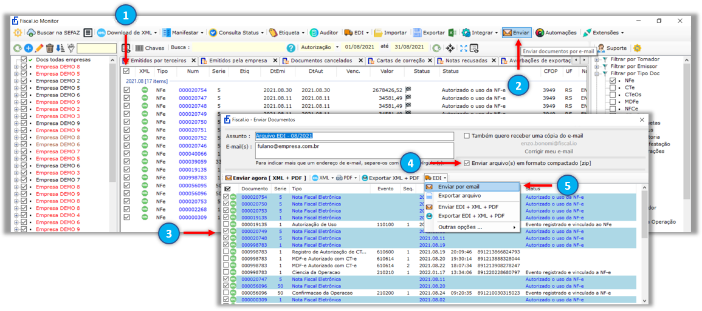Open Outras opções submenu
702x311 pixels.
(x=472, y=227)
